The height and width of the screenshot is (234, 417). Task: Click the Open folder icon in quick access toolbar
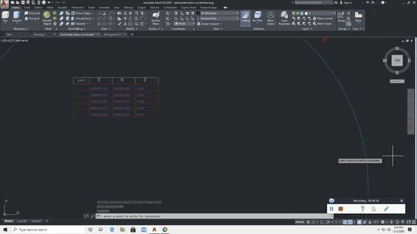18,3
